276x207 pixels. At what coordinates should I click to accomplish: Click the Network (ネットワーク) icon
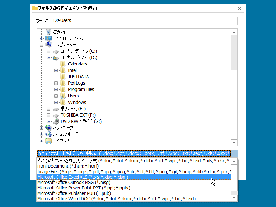(x=49, y=128)
